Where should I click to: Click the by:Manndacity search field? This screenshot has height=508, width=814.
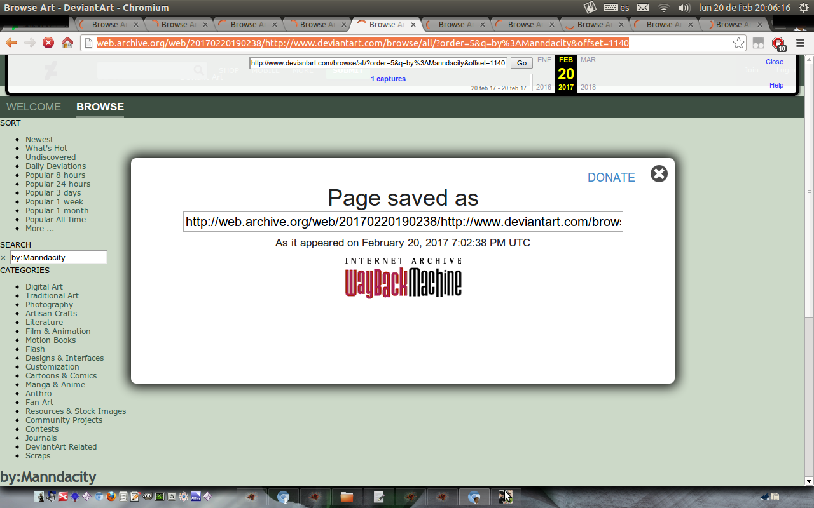pos(59,257)
